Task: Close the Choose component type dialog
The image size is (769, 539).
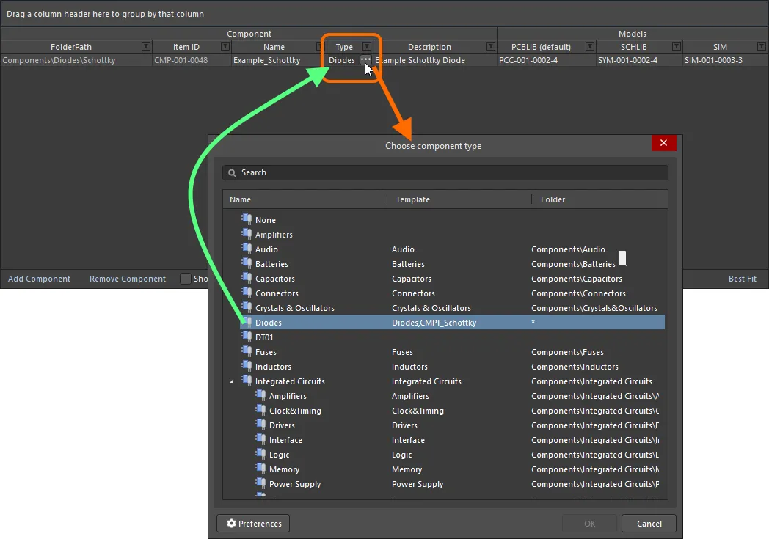Action: 663,142
